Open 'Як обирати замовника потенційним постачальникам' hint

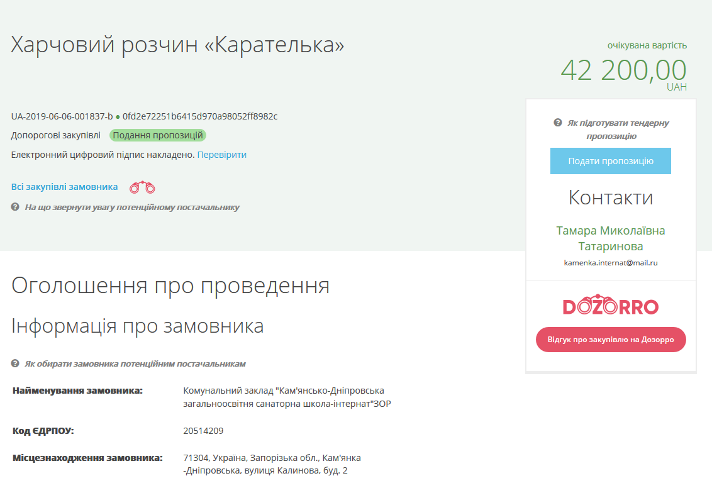click(135, 363)
